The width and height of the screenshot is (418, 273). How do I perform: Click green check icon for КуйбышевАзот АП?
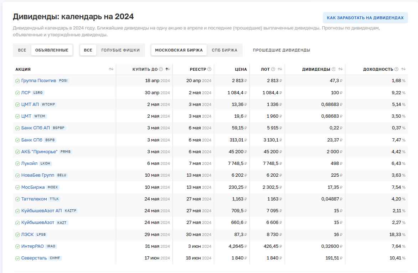[x=17, y=211]
